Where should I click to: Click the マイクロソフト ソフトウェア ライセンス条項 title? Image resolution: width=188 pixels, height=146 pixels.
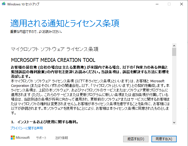coord(55,49)
